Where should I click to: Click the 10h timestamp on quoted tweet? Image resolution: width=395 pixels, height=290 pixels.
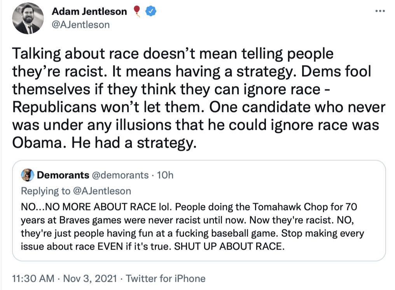pyautogui.click(x=166, y=175)
